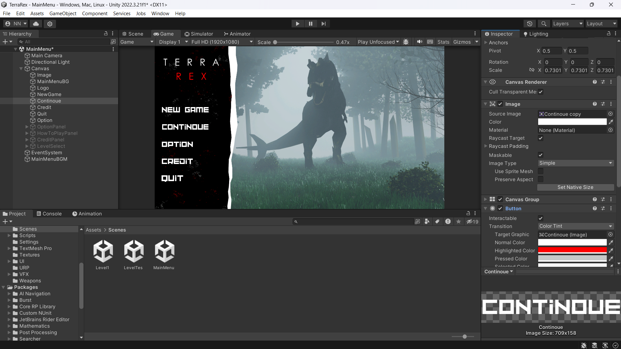
Task: Mute game audio with the speaker icon
Action: click(419, 42)
